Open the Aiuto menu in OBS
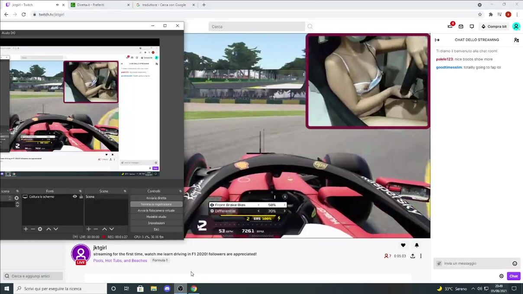Screen dimensions: 523x294 tap(8, 33)
